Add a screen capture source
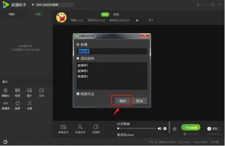Screen dimensions: 225x146 [17, 106]
